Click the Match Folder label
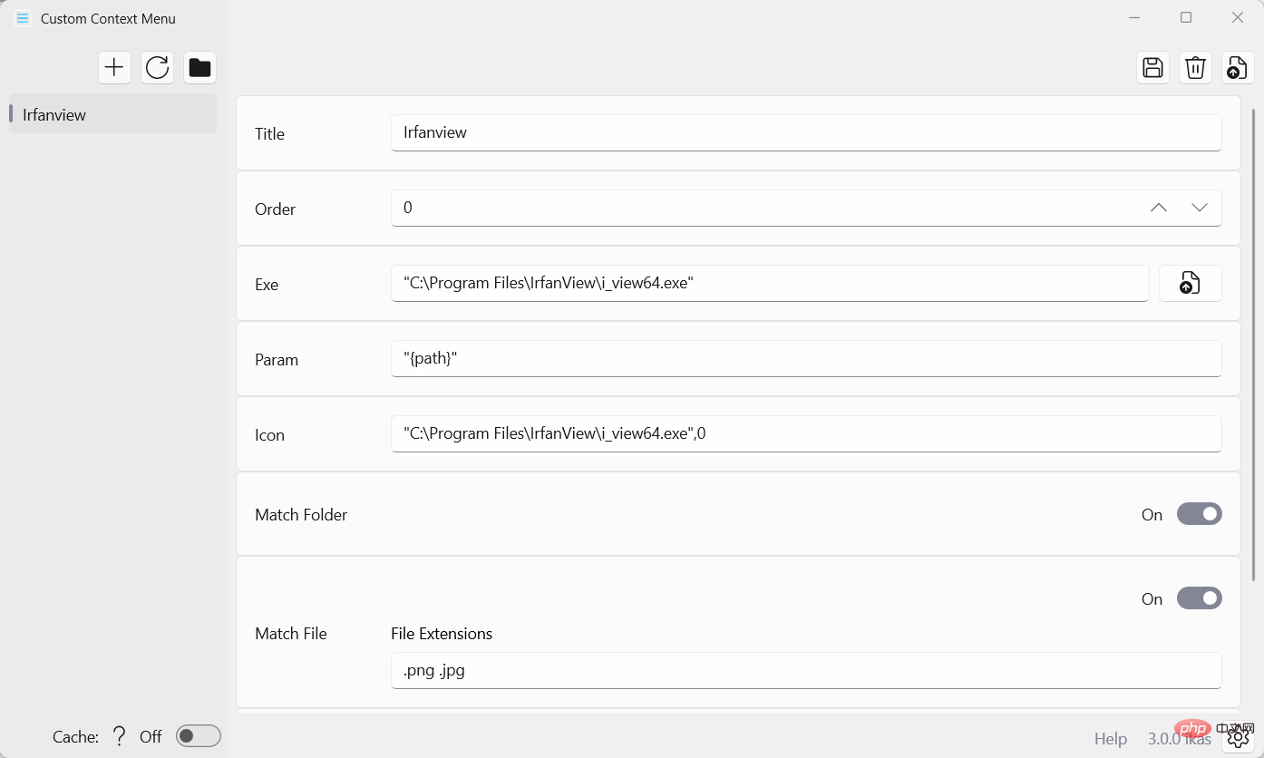This screenshot has height=758, width=1264. point(301,514)
